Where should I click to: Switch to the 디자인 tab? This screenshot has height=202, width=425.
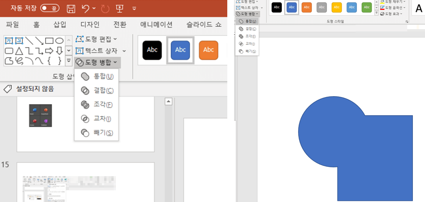(90, 25)
